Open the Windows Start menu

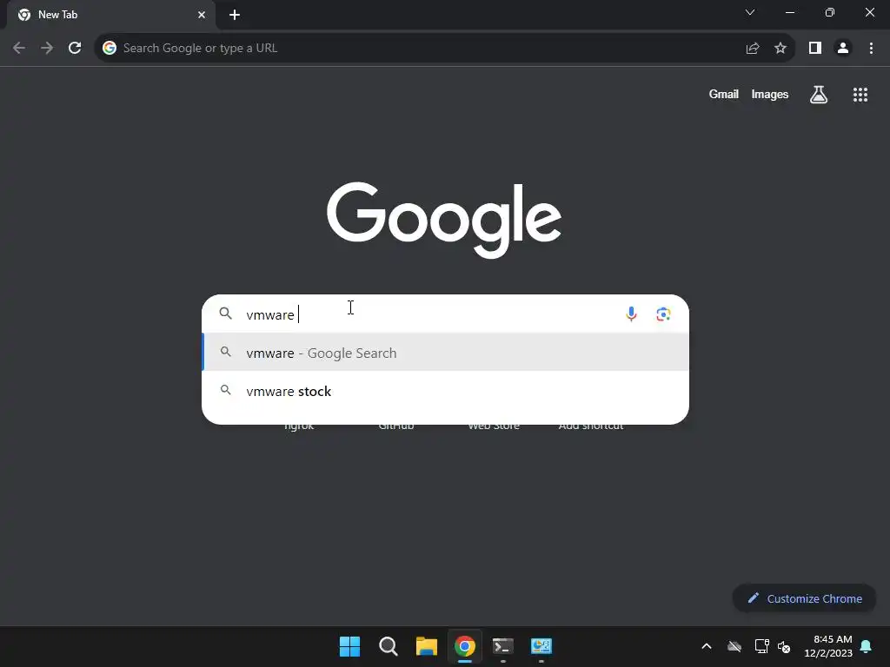tap(349, 646)
